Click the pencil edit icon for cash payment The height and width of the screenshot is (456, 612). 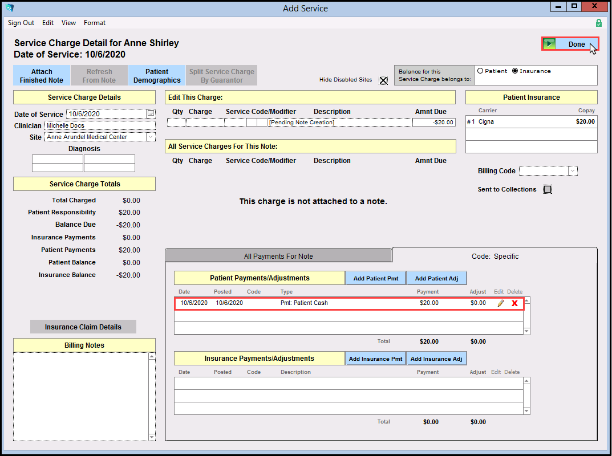[x=500, y=303]
